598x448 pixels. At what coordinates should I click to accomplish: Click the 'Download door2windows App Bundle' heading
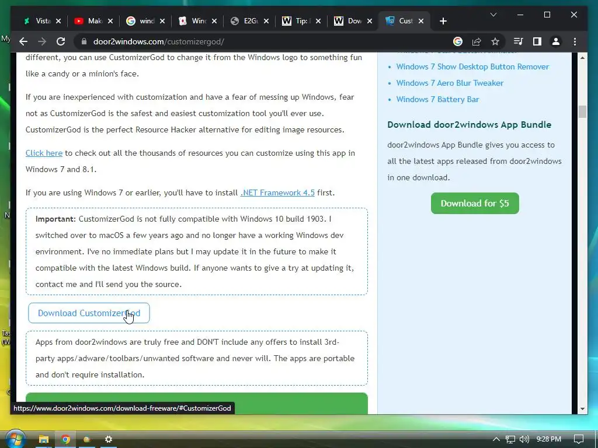coord(469,125)
